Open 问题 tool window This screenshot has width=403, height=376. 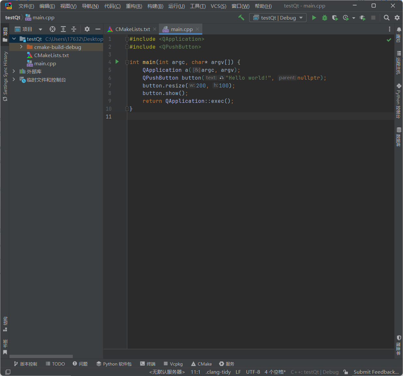[80, 364]
